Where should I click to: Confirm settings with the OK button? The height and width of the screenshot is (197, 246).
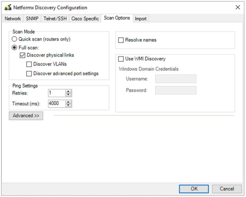[194, 189]
